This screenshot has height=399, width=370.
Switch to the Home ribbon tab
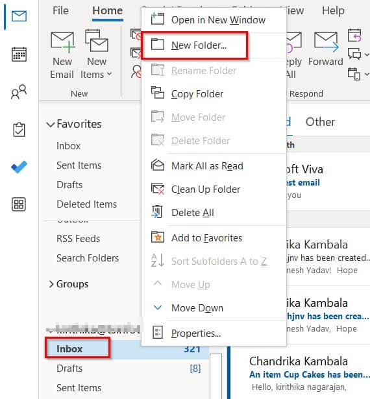(108, 10)
